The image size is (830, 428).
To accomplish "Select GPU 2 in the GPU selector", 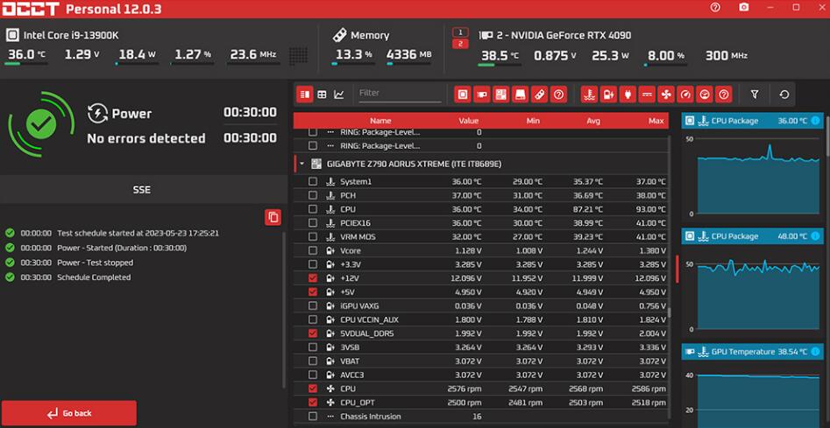I will pyautogui.click(x=459, y=45).
